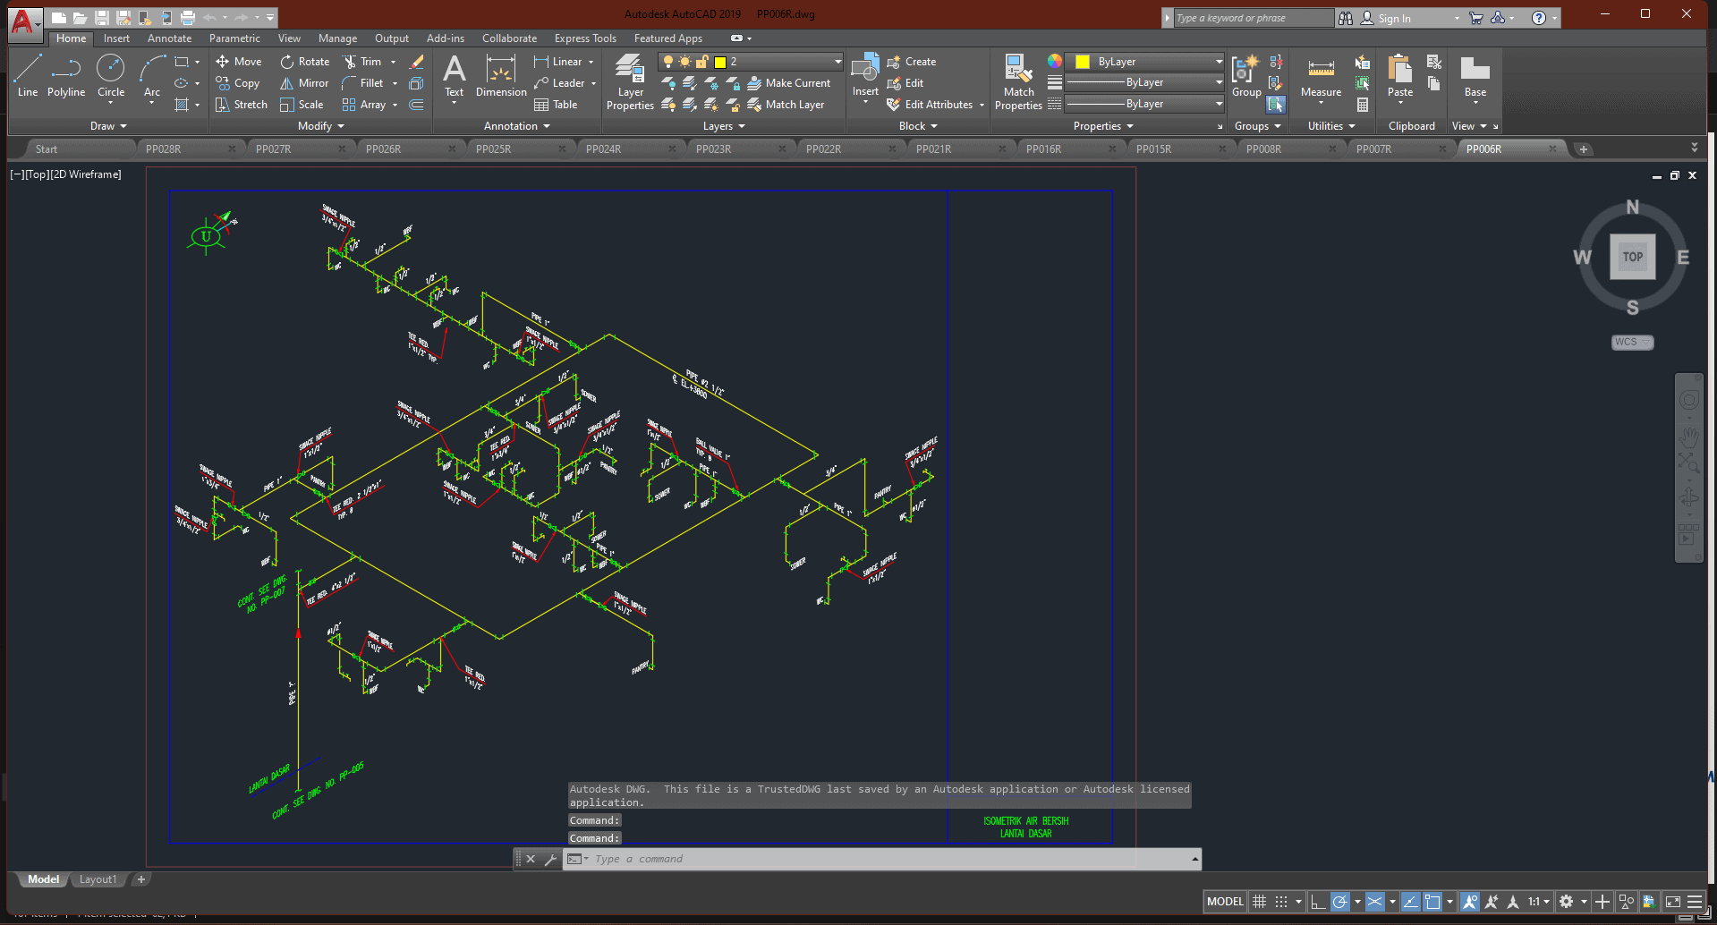
Task: Open the layer selection dropdown
Action: point(837,62)
